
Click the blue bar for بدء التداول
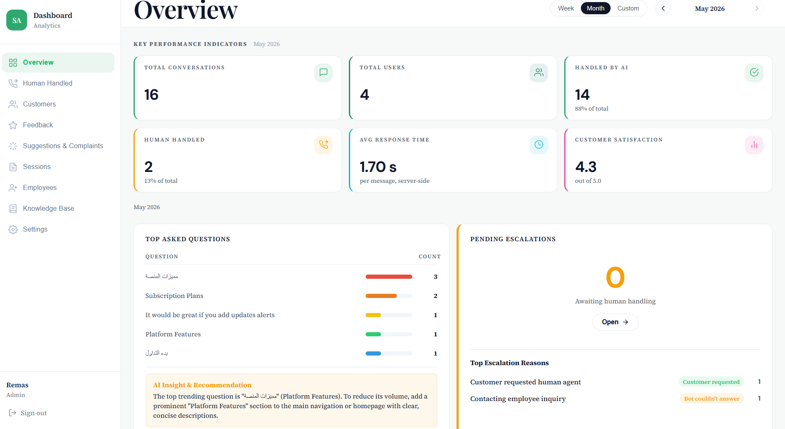373,353
